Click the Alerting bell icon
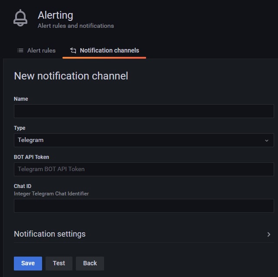Viewport: 278px width, 277px height. [20, 18]
